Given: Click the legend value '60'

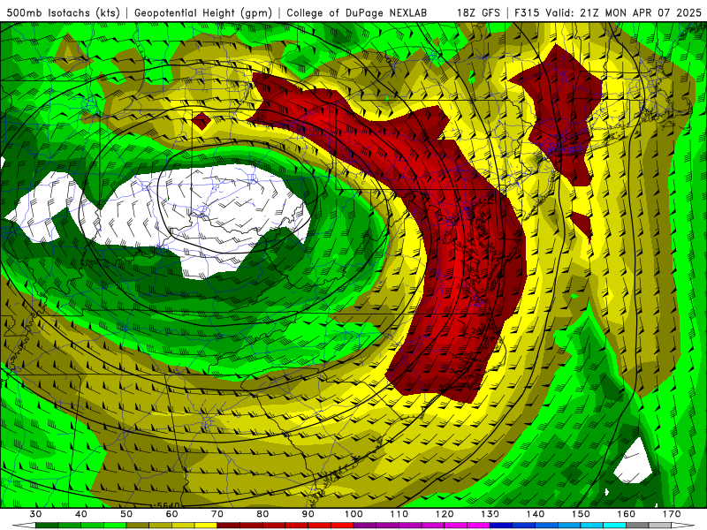Looking at the screenshot, I should 171,514.
